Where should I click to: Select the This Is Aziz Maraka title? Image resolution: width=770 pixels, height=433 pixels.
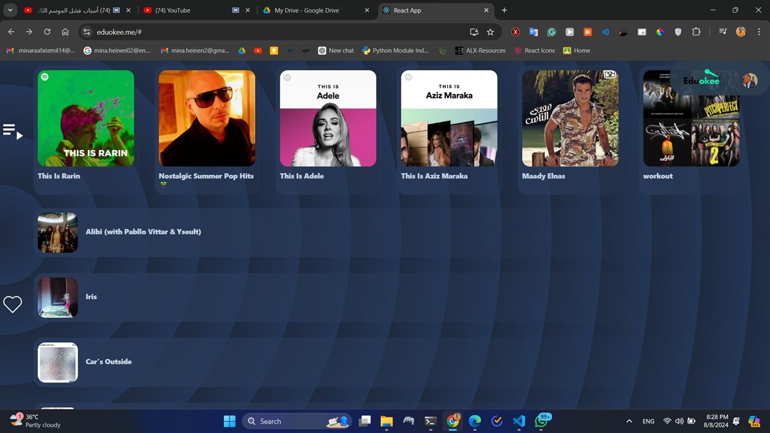(x=434, y=176)
